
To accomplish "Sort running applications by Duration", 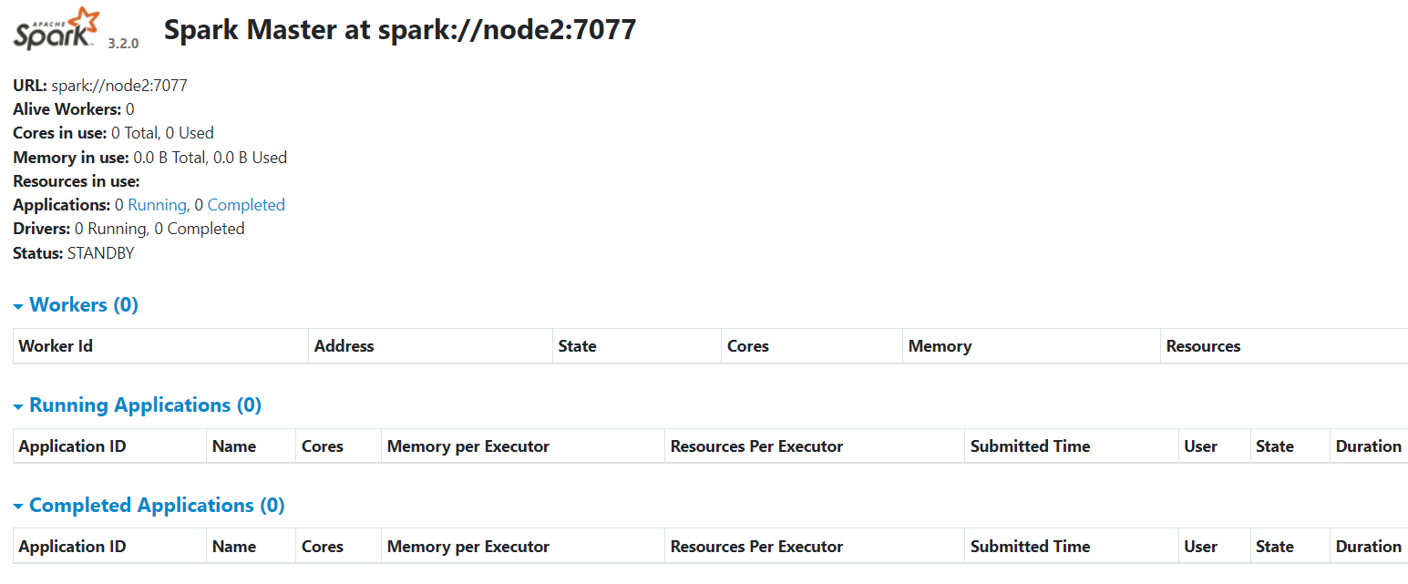I will pyautogui.click(x=1368, y=446).
